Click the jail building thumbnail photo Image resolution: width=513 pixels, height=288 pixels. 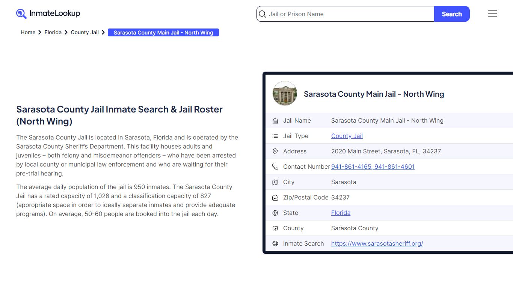point(285,93)
